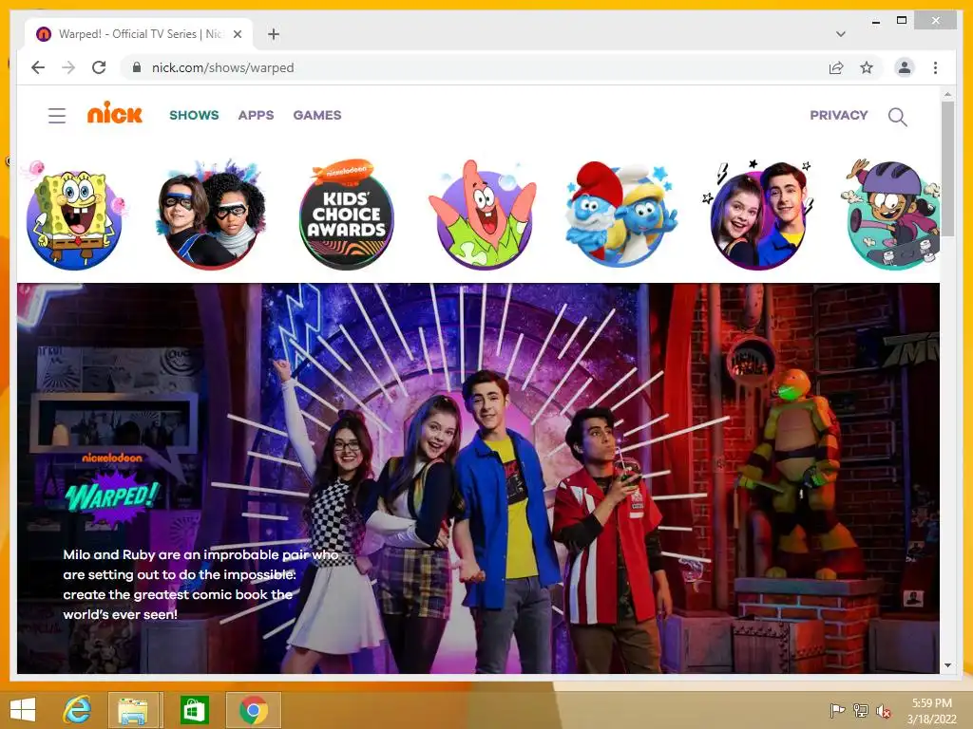Click the site security padlock icon
Screen dimensions: 973x729
(137, 67)
